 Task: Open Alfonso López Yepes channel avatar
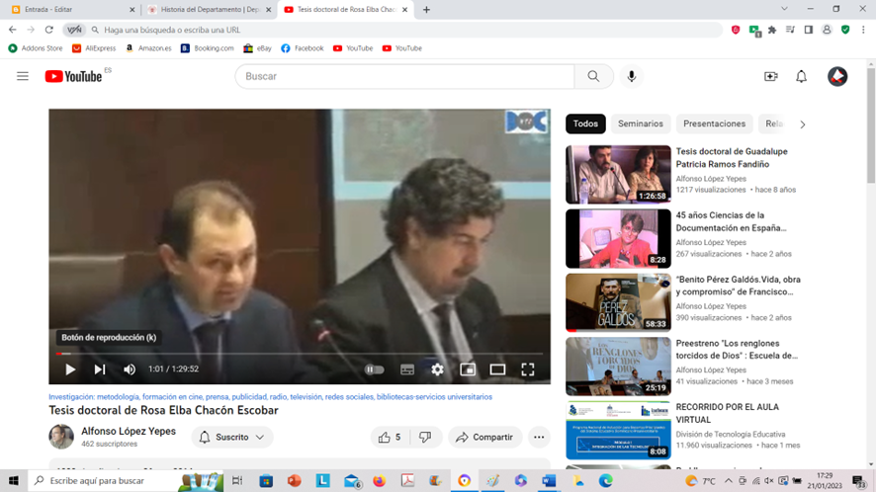point(61,437)
